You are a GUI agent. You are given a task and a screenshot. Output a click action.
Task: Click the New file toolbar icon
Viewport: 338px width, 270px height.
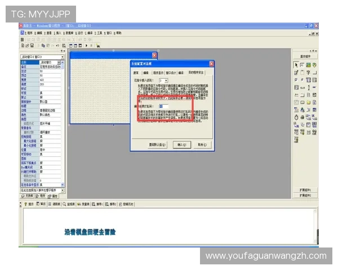coord(23,46)
